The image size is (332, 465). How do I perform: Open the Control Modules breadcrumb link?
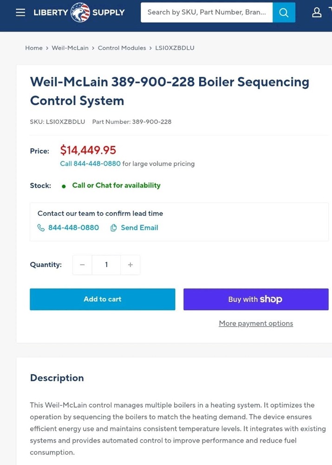(122, 47)
